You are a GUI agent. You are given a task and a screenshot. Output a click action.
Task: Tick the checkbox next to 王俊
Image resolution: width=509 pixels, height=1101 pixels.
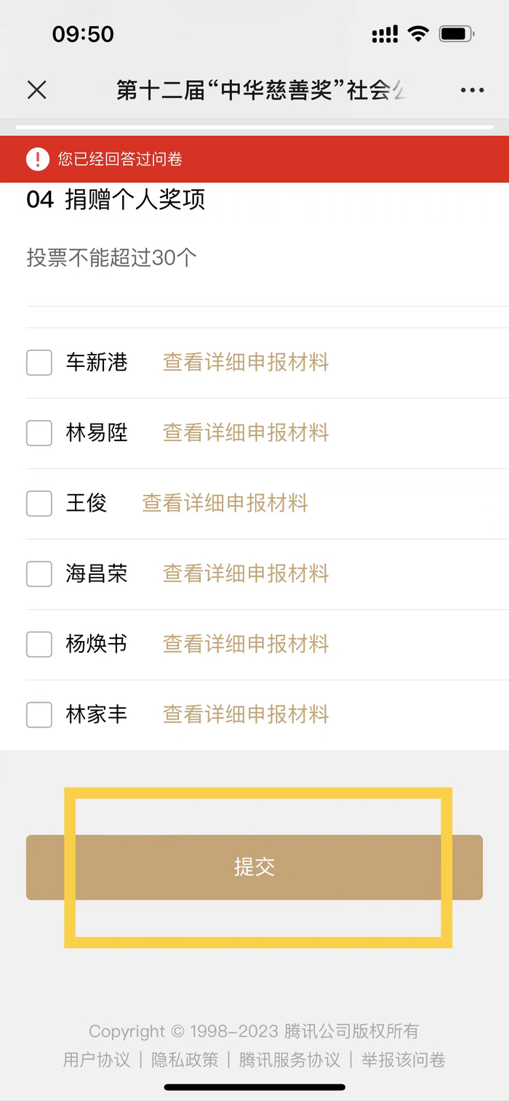pyautogui.click(x=39, y=503)
